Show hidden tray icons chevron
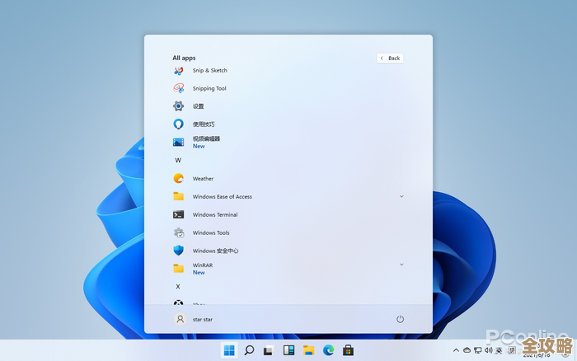The image size is (577, 361). click(456, 350)
